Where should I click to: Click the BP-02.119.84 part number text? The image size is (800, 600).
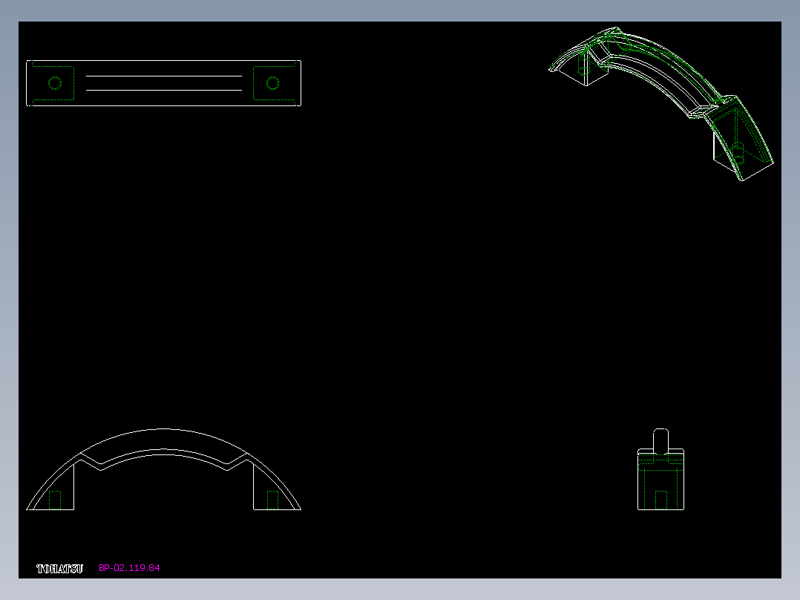pos(129,568)
